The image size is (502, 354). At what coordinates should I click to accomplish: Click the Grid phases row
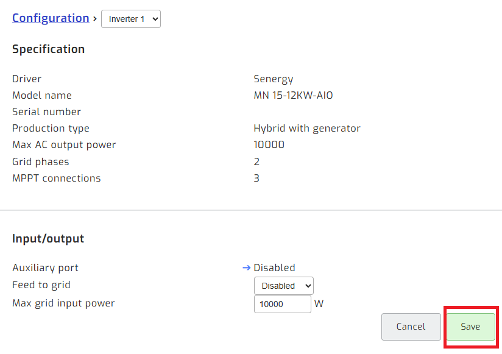pos(40,161)
